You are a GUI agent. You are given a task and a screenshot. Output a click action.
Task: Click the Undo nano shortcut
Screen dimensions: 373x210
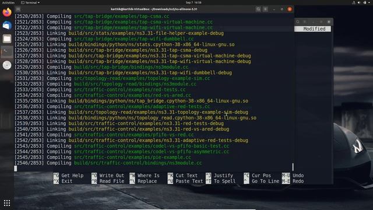click(293, 176)
